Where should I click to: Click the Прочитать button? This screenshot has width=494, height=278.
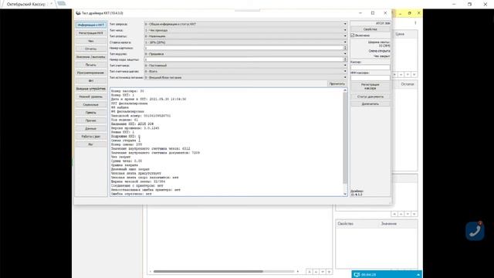point(337,84)
